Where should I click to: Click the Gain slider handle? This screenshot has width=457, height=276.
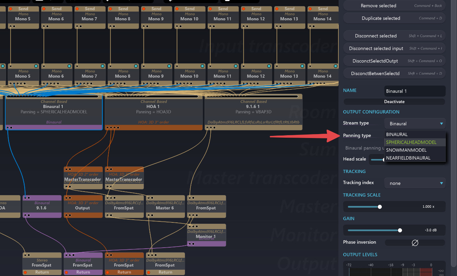click(x=400, y=230)
